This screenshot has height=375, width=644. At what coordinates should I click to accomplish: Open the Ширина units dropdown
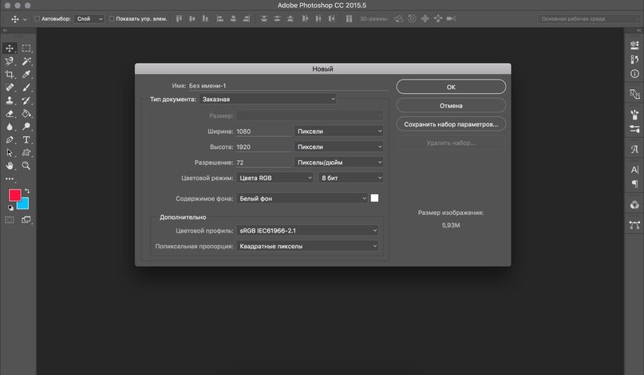pyautogui.click(x=339, y=131)
